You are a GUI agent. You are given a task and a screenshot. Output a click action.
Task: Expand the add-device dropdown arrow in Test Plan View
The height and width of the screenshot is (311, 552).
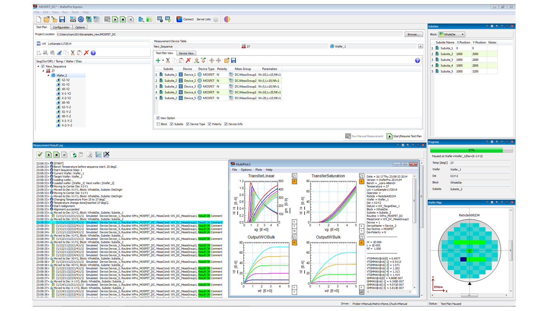click(x=163, y=60)
